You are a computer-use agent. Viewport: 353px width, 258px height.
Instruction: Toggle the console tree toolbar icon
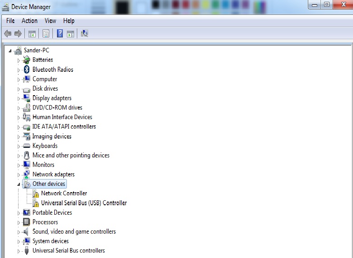click(x=32, y=34)
